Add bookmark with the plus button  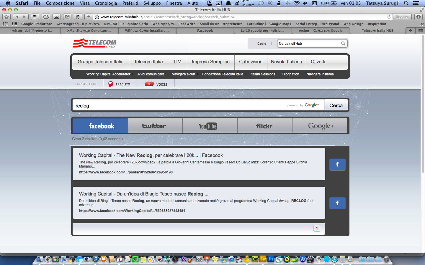(x=89, y=17)
